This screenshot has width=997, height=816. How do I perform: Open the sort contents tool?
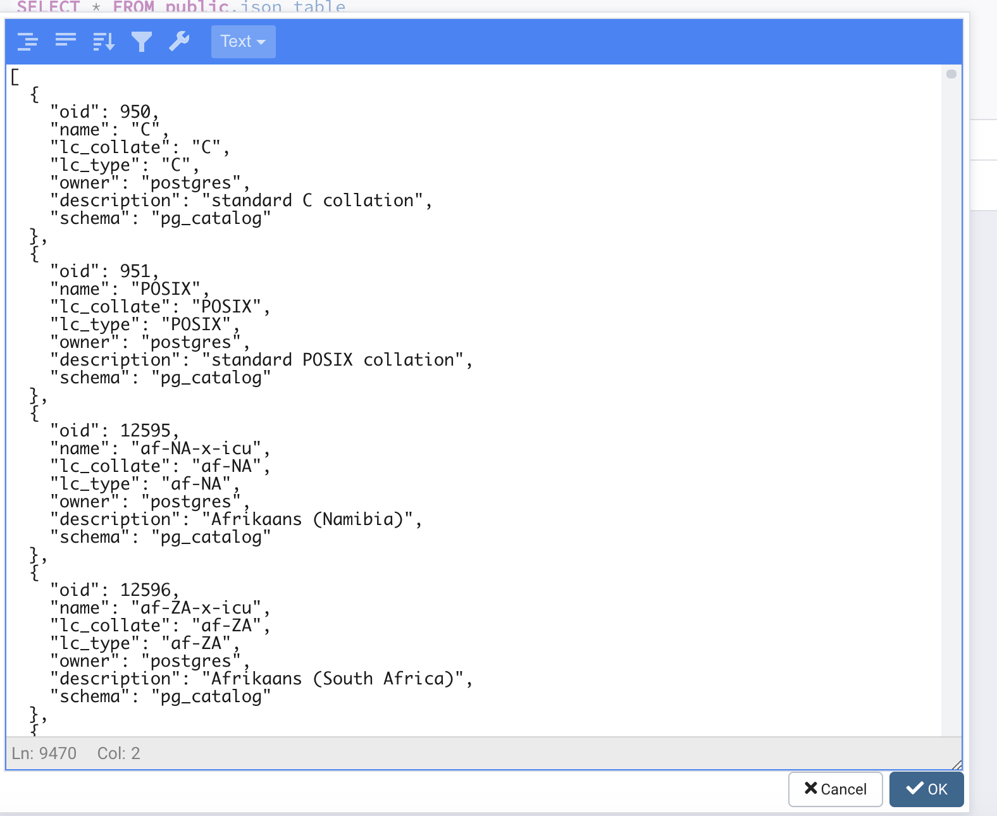point(104,42)
